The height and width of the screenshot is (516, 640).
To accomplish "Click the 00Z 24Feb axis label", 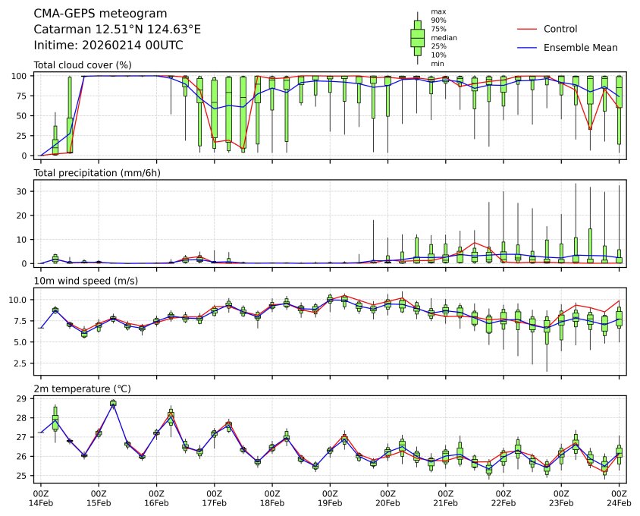I will [619, 498].
